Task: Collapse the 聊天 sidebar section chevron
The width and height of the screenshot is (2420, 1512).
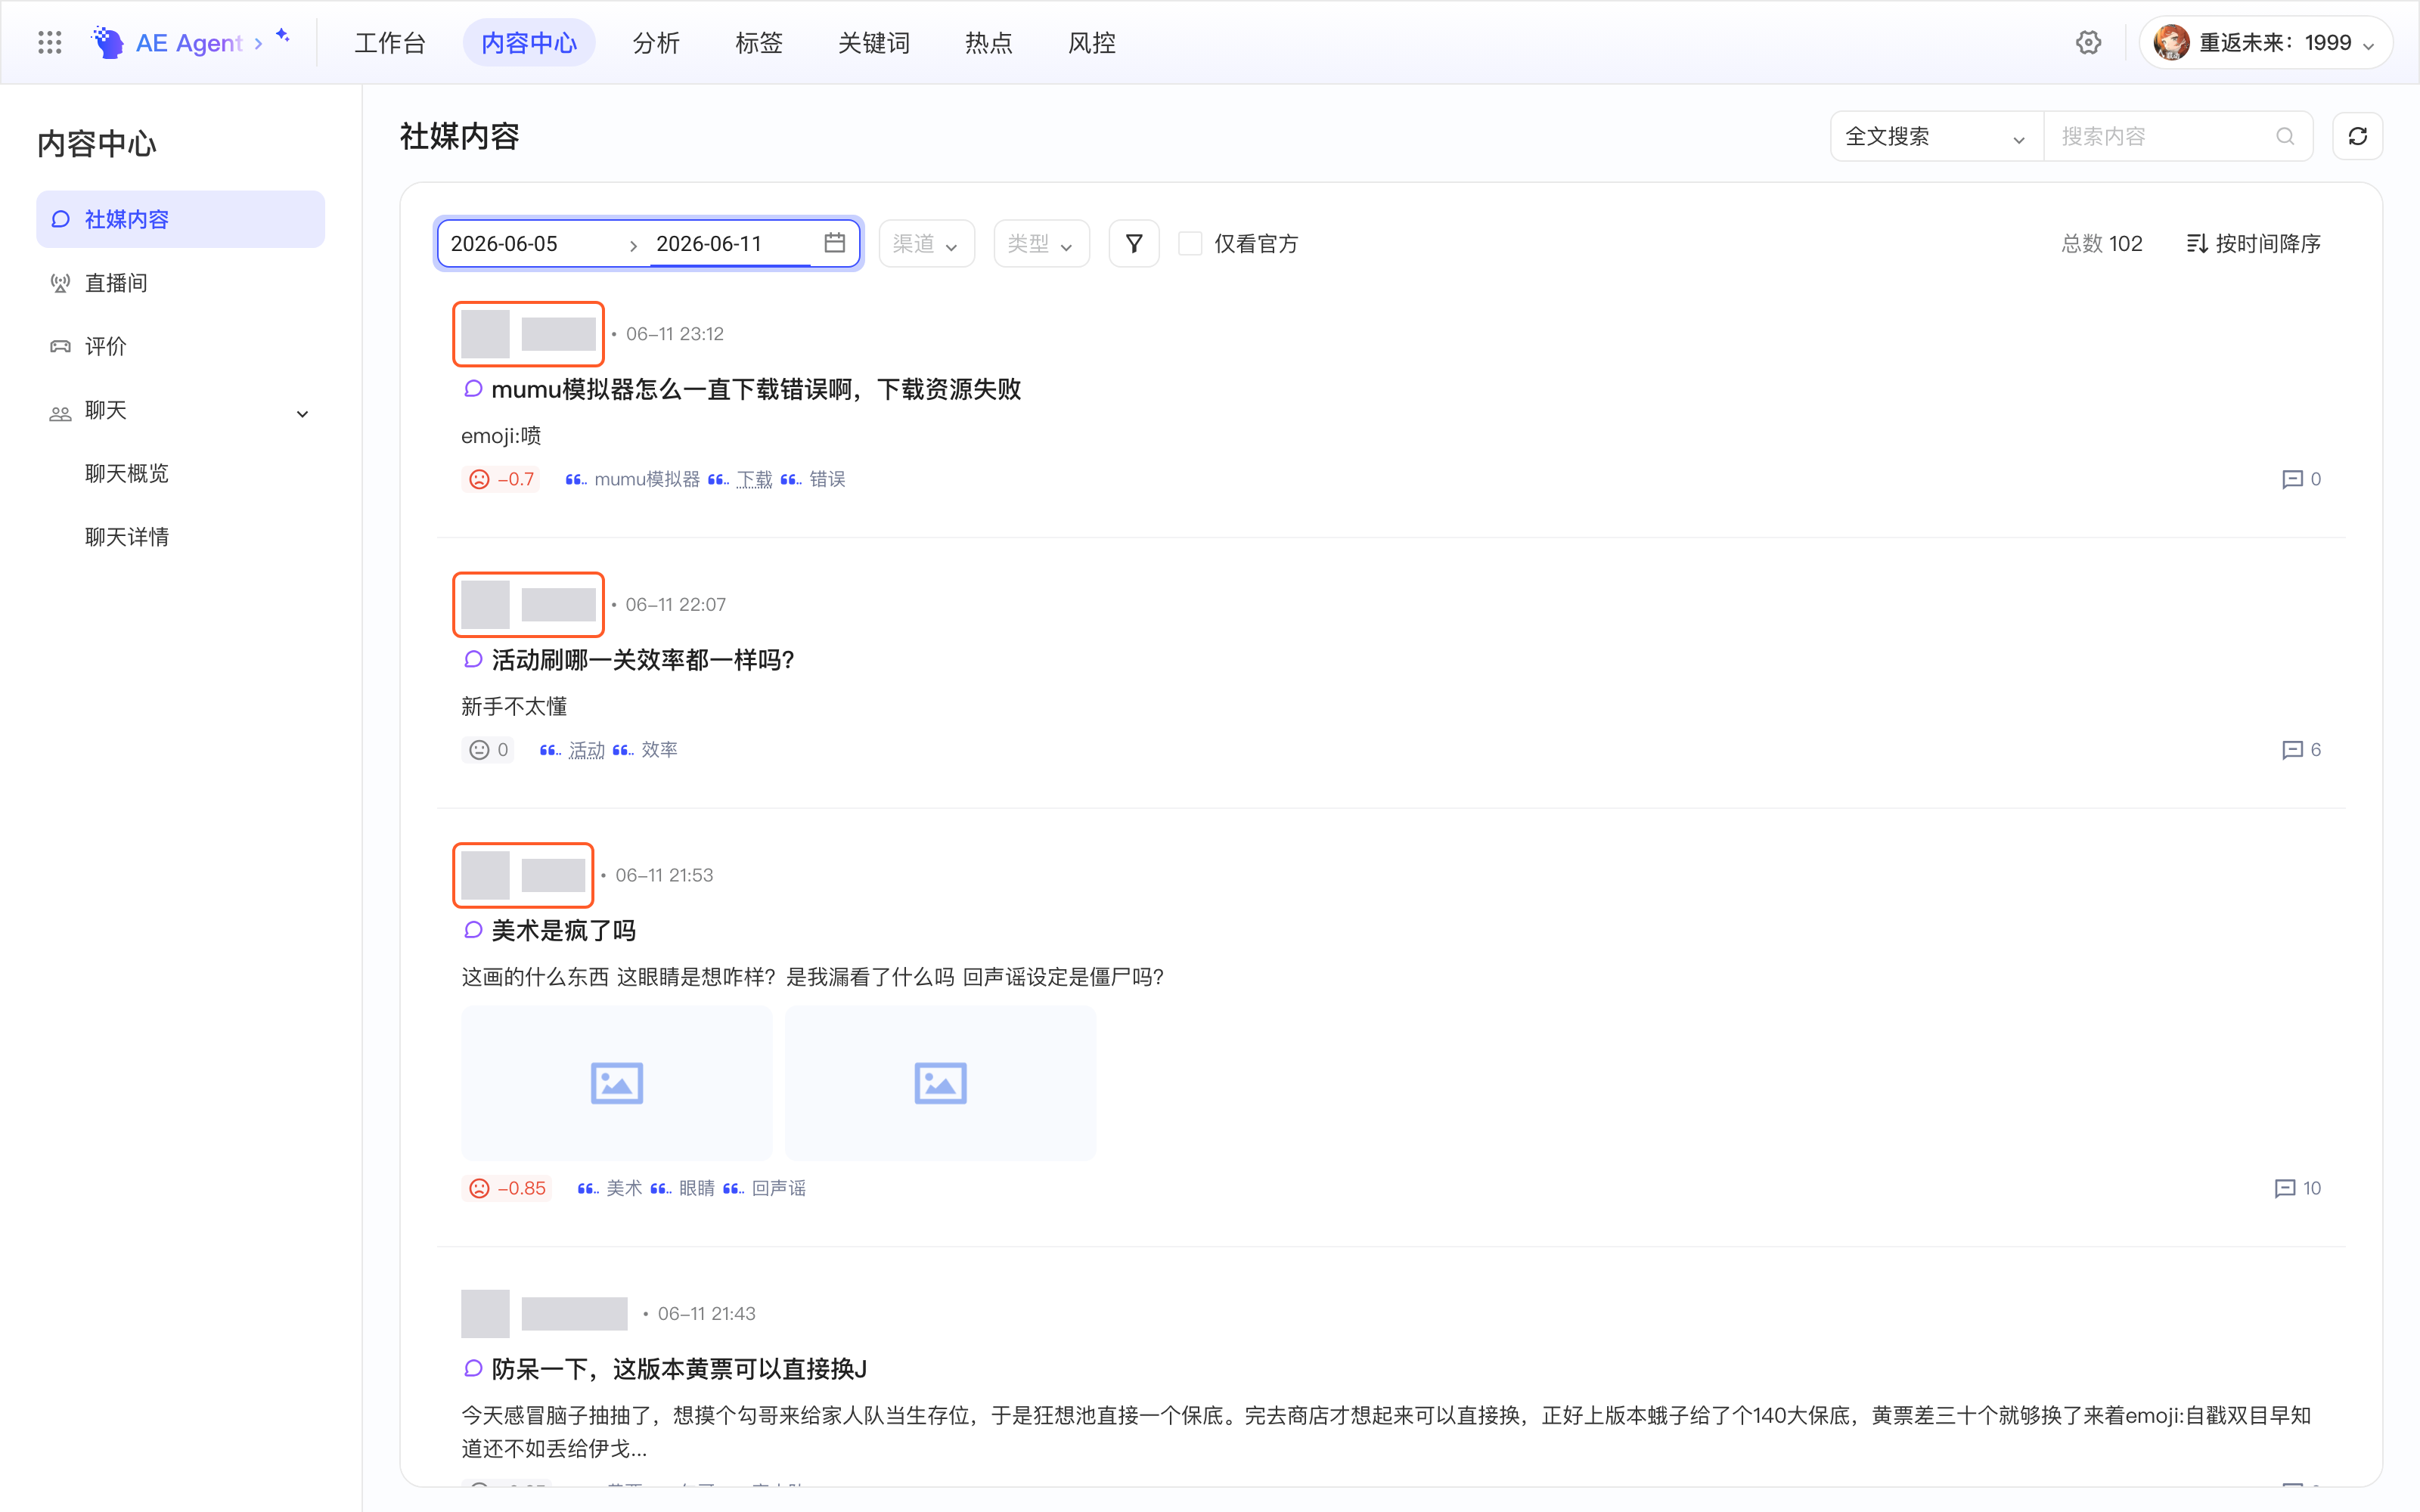Action: tap(302, 413)
